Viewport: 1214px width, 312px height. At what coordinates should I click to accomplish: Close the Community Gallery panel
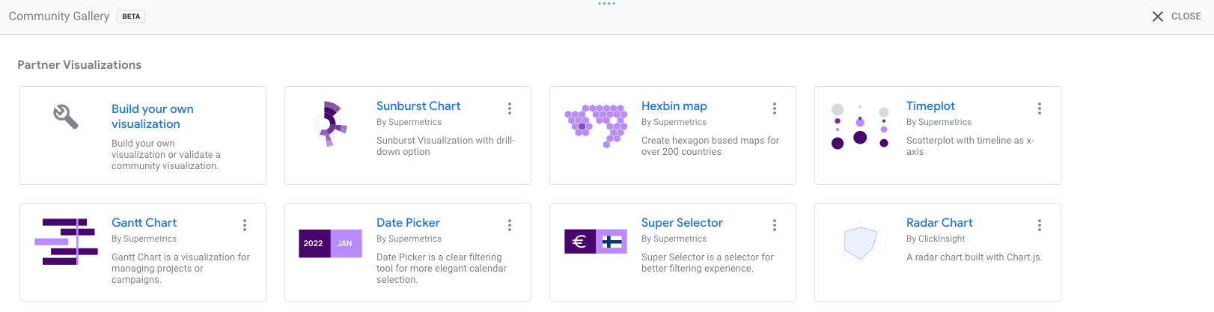(1177, 16)
